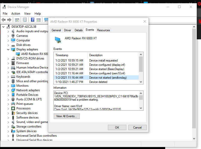Click the blue Help question mark icon
The image size is (201, 149).
(33, 20)
